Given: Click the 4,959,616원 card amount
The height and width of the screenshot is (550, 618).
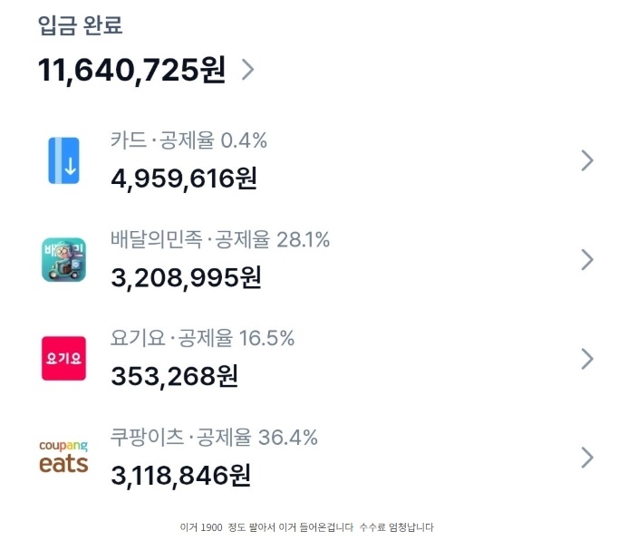Looking at the screenshot, I should [184, 178].
